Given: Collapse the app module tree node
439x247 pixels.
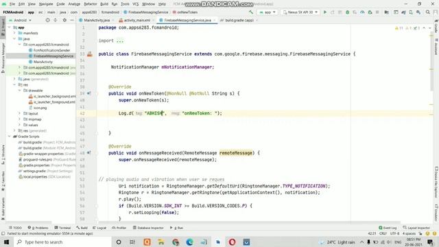Looking at the screenshot, I should (10, 27).
